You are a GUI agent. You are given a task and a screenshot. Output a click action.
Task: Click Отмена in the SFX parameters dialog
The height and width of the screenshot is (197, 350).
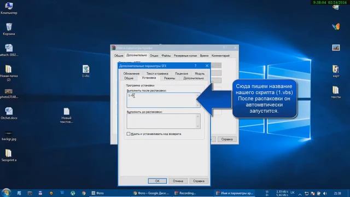click(178, 181)
